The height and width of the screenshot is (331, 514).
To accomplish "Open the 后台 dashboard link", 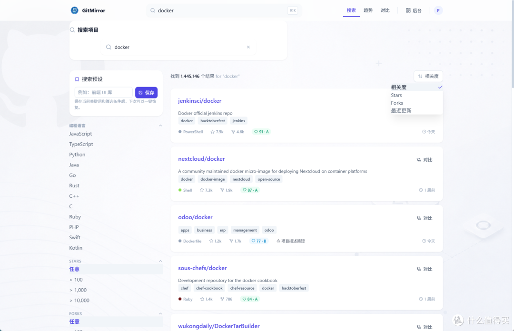I will coord(414,10).
